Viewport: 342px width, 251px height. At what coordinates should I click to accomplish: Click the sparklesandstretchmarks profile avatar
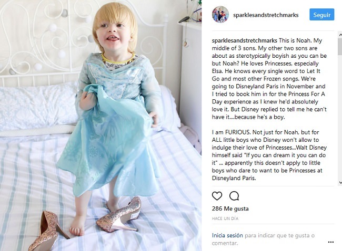pos(220,15)
